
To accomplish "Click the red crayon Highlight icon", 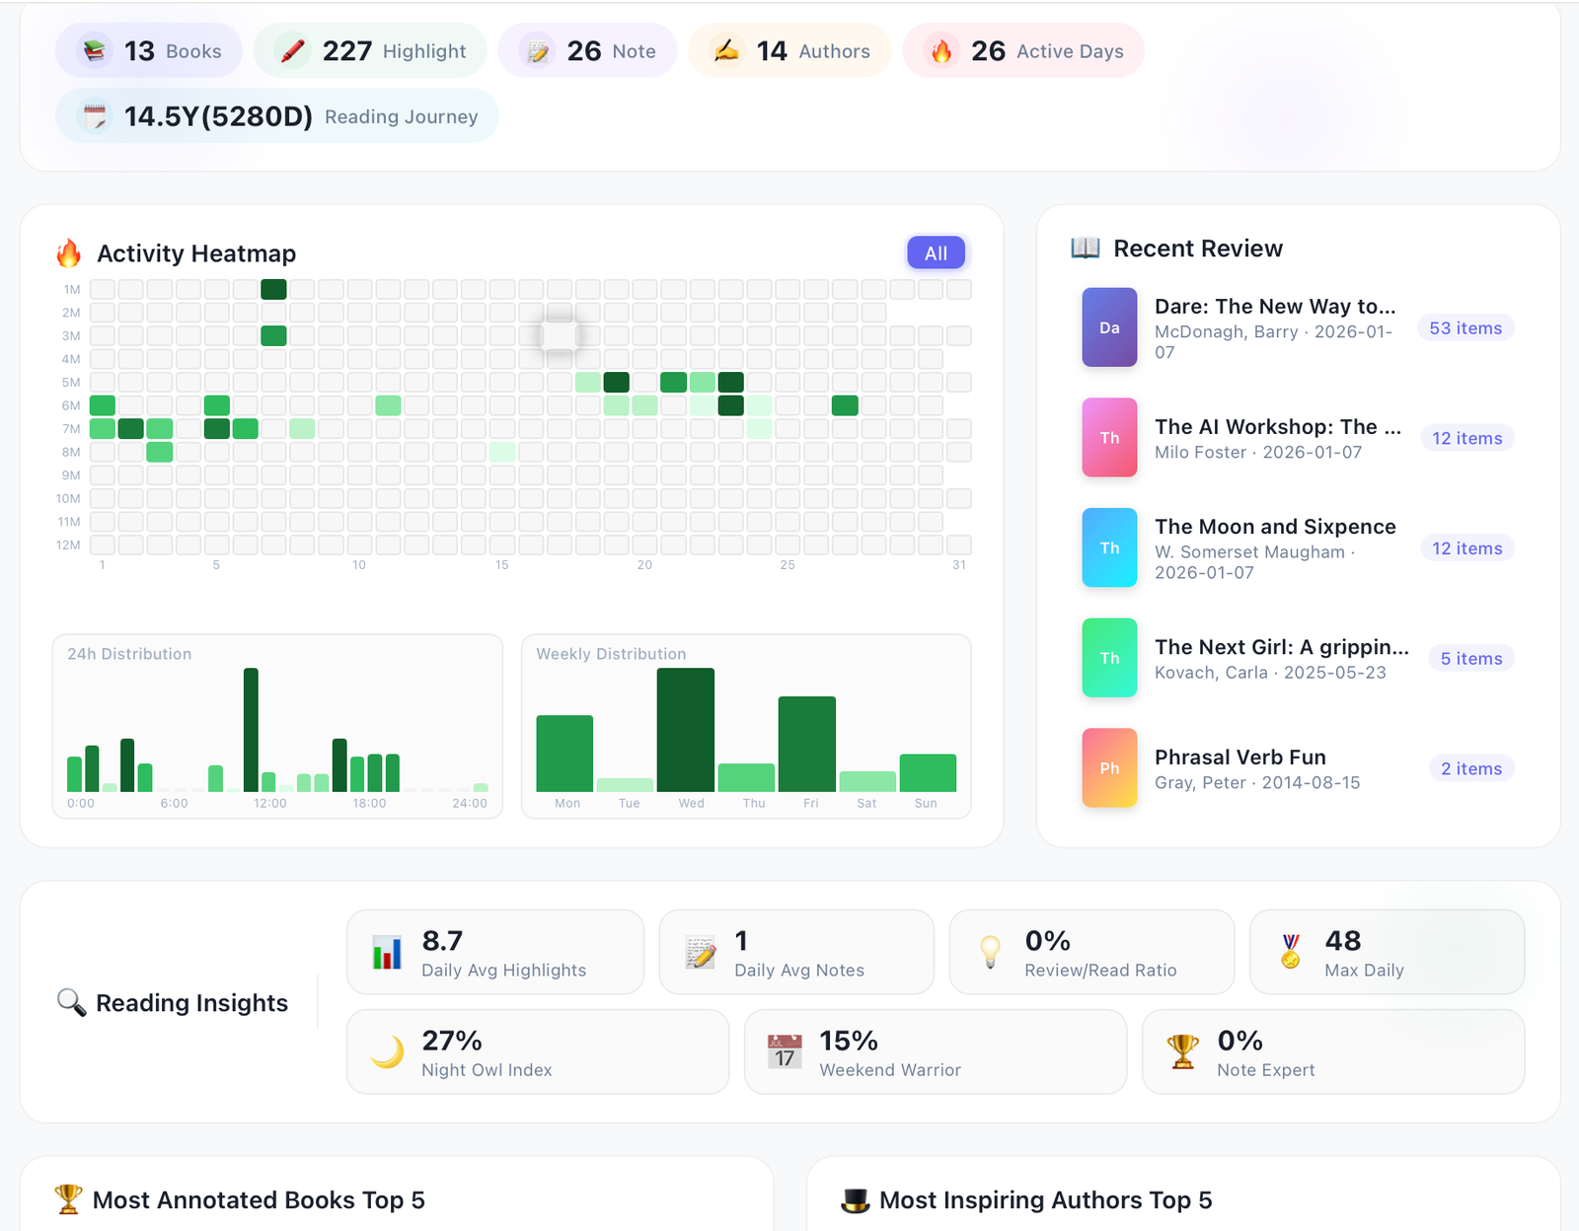I will (292, 50).
